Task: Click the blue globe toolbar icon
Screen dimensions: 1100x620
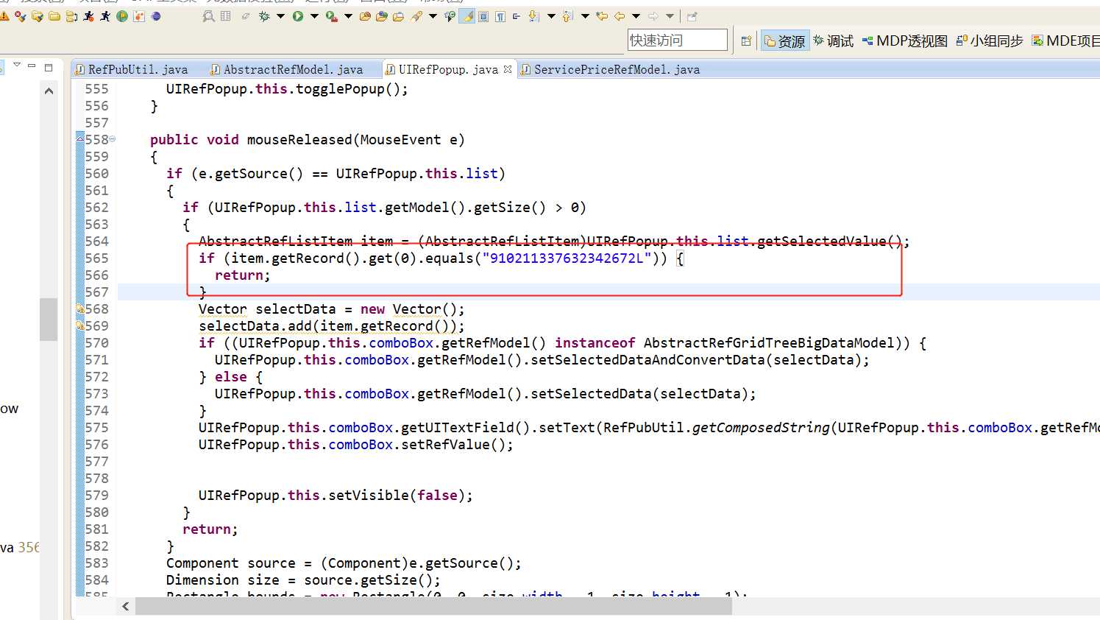Action: point(156,16)
